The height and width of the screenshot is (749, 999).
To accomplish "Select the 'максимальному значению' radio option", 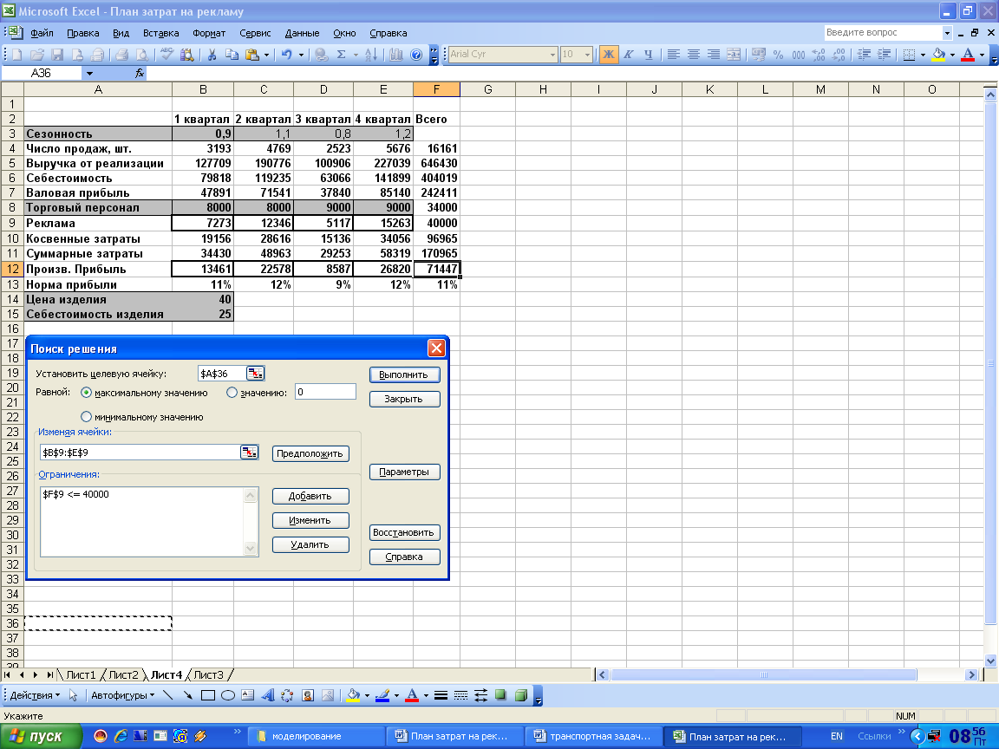I will 86,393.
